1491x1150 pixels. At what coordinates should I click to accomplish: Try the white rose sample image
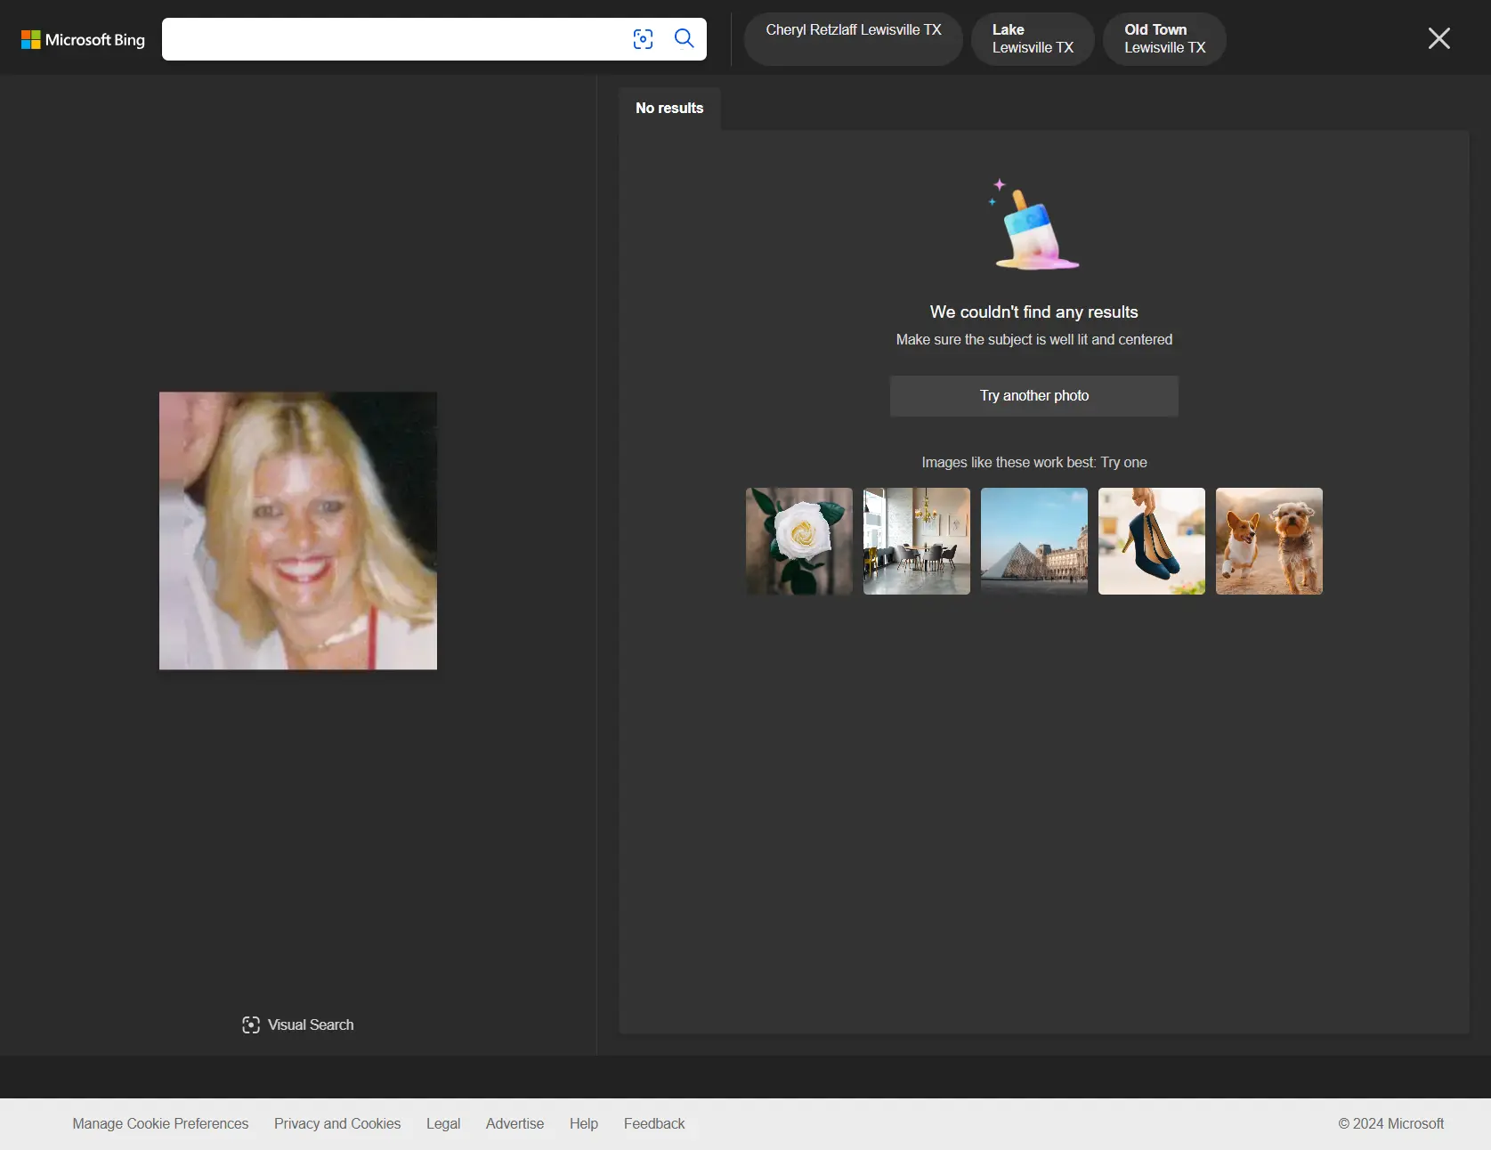798,541
